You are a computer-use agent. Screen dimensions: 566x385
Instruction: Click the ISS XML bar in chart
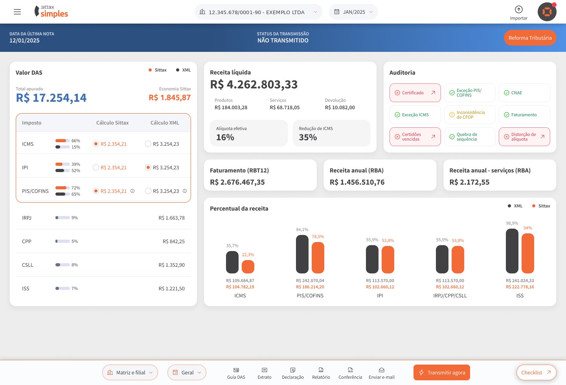tap(512, 251)
